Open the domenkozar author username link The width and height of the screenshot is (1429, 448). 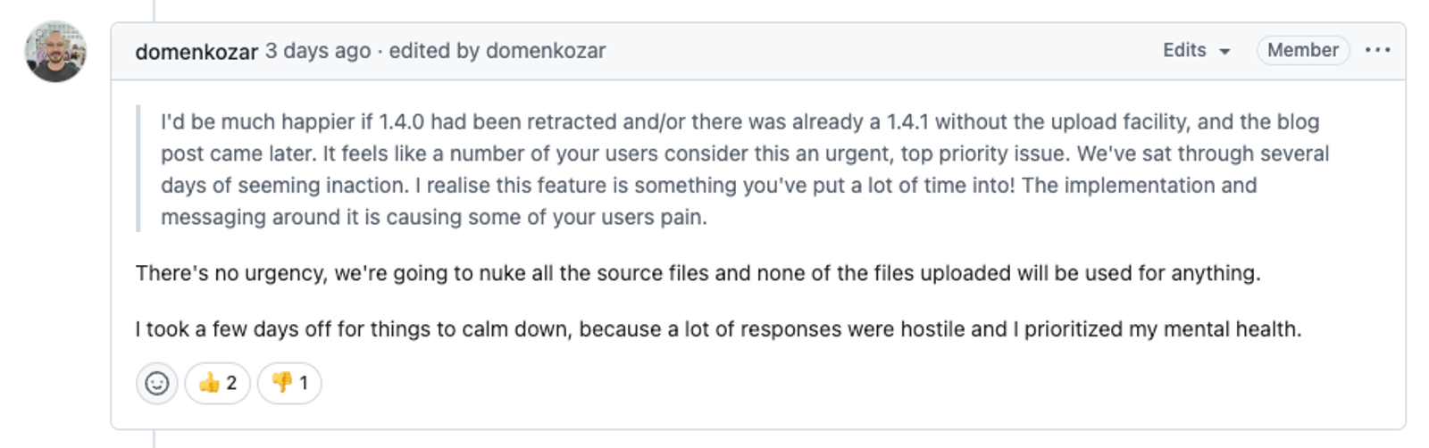pyautogui.click(x=196, y=51)
